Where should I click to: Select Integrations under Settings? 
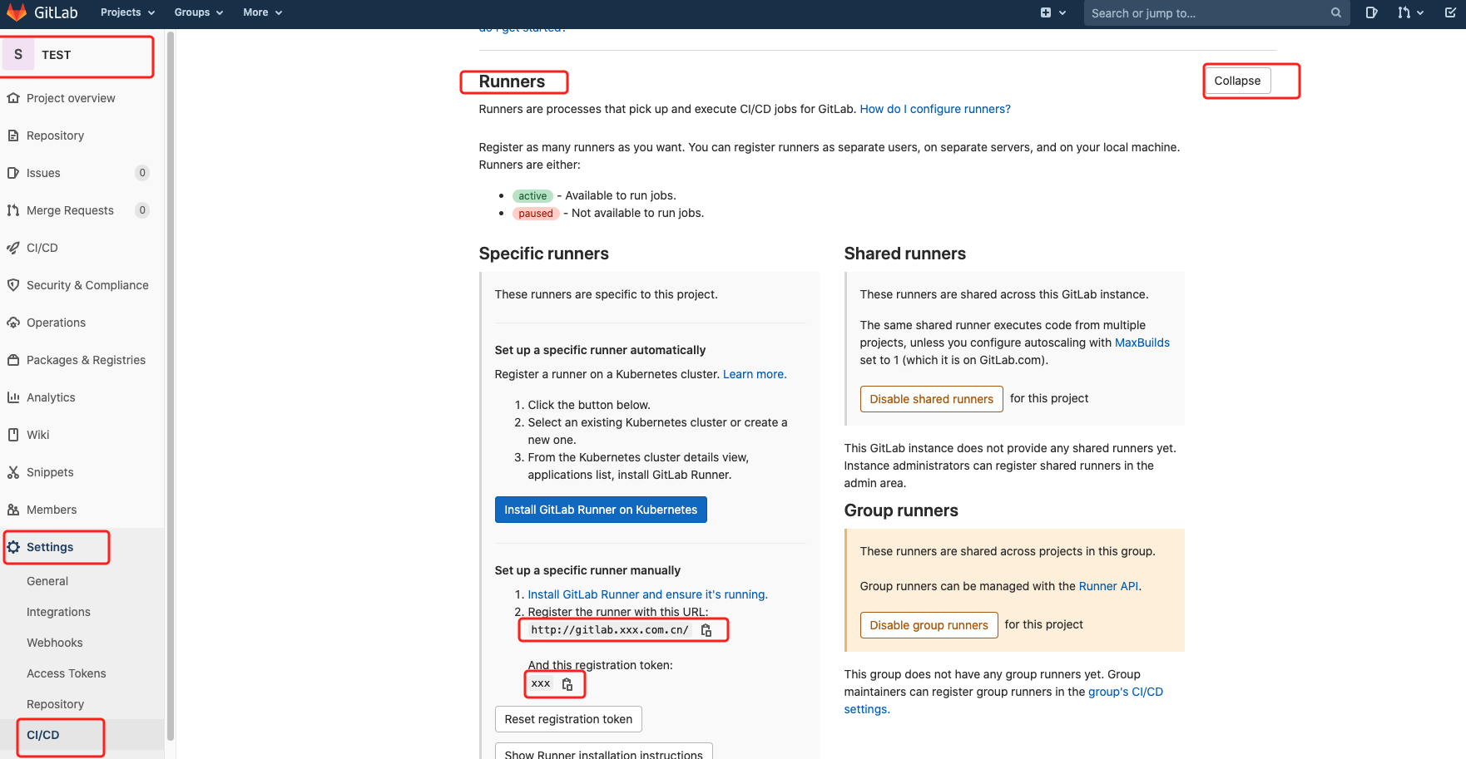(58, 612)
